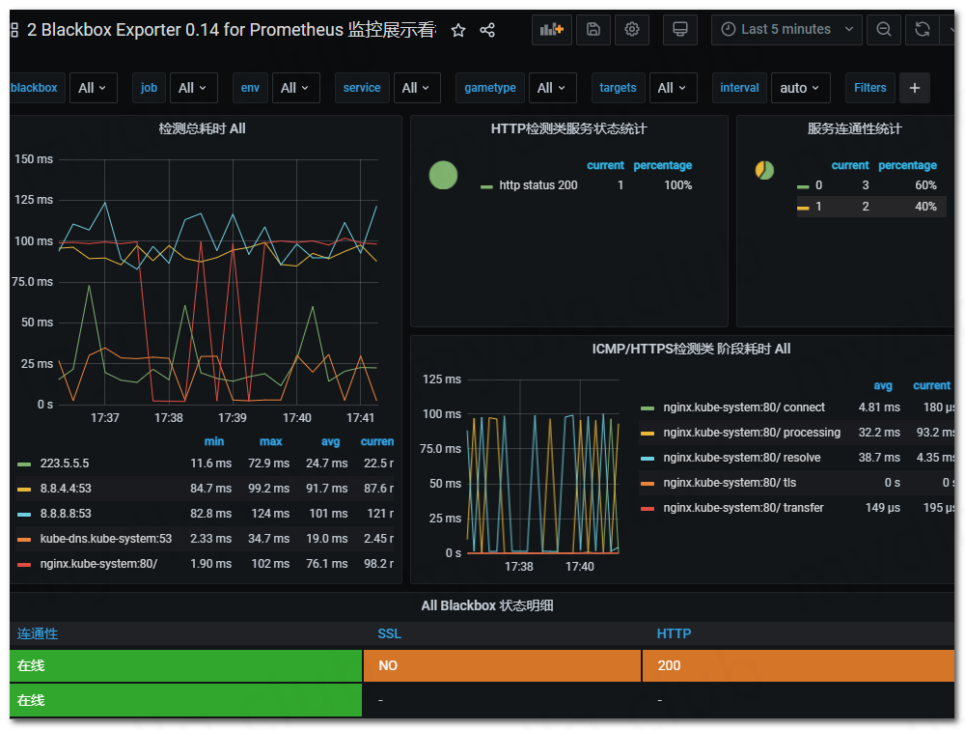Screen dimensions: 965x730
Task: Sort total-time legend by avg column
Action: [330, 441]
